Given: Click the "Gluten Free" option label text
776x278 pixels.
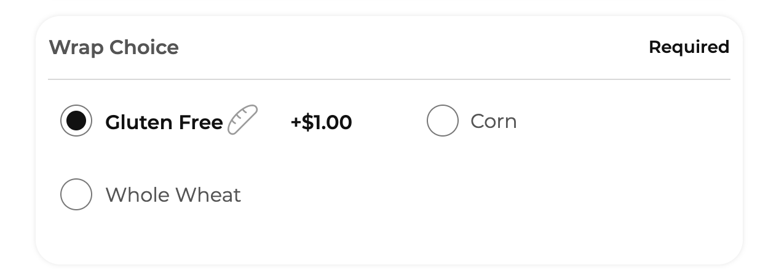Looking at the screenshot, I should point(164,122).
